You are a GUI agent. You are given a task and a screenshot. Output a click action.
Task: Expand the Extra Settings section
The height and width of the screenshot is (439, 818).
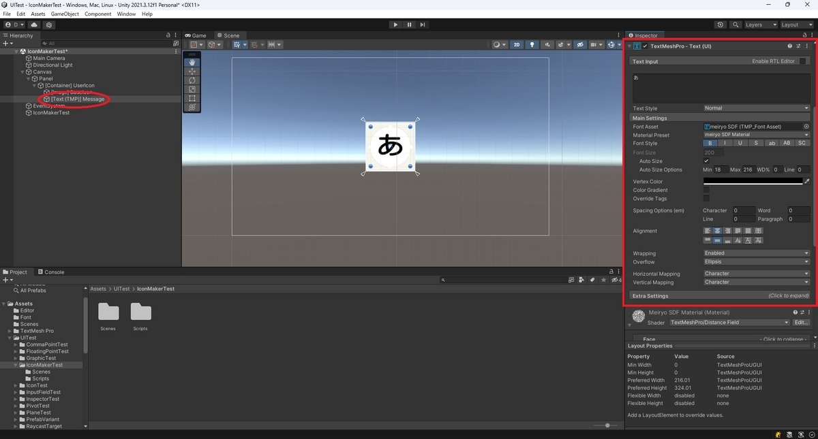[x=720, y=296]
